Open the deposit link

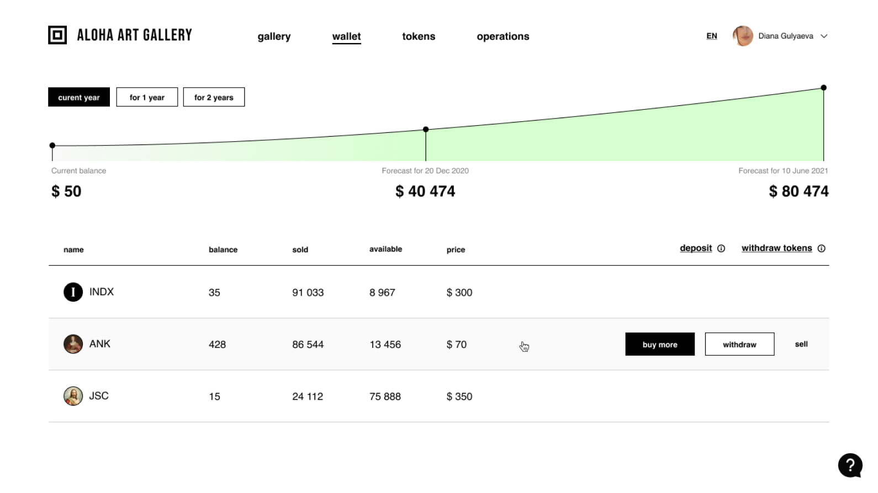click(x=696, y=248)
